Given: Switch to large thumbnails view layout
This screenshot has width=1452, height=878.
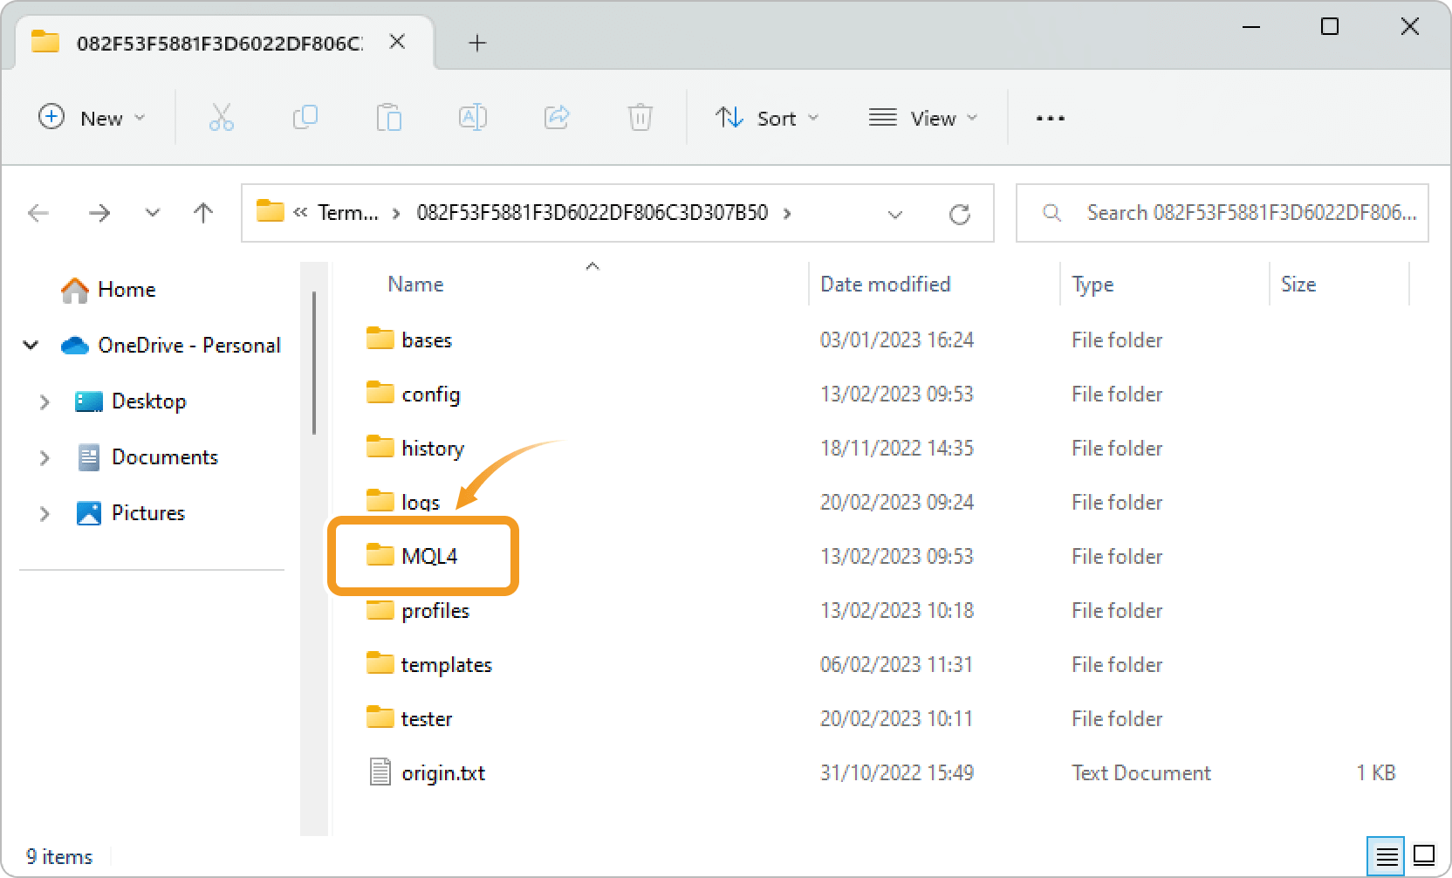Looking at the screenshot, I should pyautogui.click(x=1424, y=855).
